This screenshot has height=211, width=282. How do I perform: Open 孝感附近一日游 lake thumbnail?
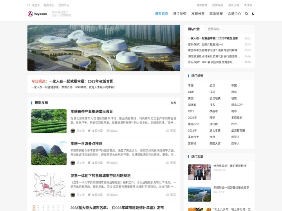click(199, 194)
